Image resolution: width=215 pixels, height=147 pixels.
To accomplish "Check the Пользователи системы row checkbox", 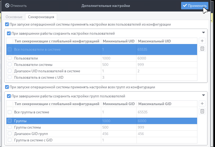I will [x=10, y=64].
